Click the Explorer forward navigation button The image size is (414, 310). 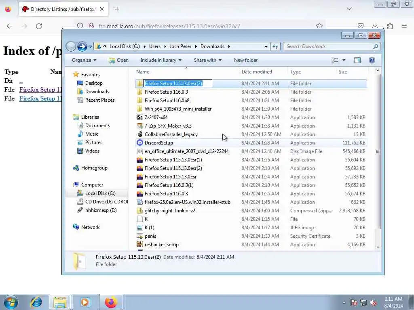(82, 47)
